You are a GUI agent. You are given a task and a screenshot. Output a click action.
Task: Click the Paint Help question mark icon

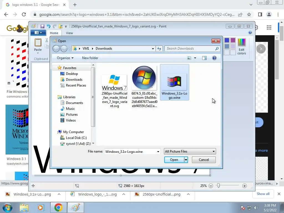(x=250, y=33)
